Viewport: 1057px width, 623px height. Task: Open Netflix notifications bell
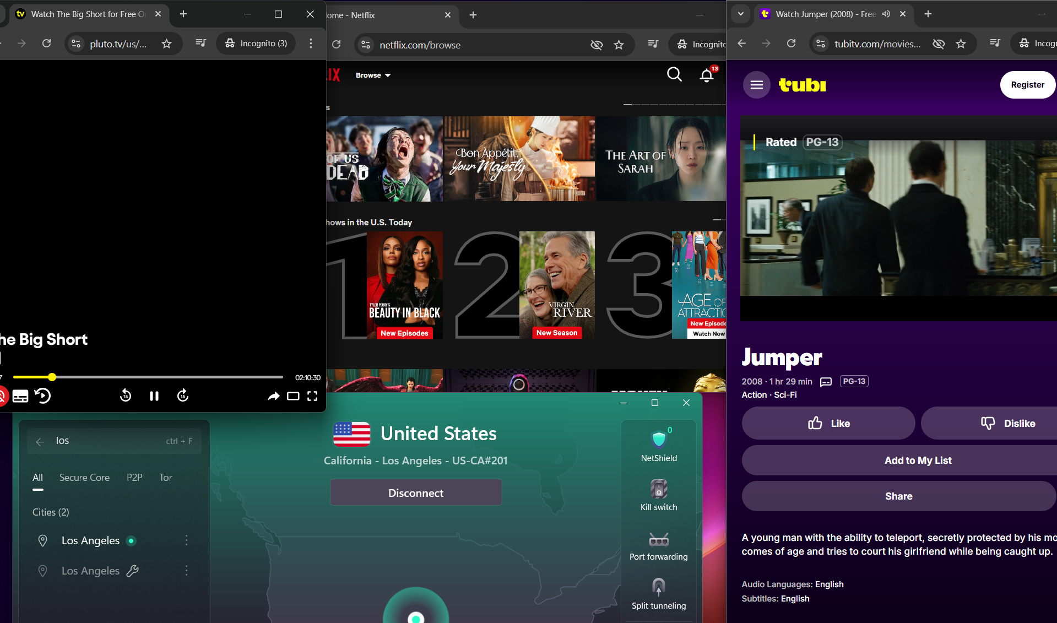coord(707,74)
